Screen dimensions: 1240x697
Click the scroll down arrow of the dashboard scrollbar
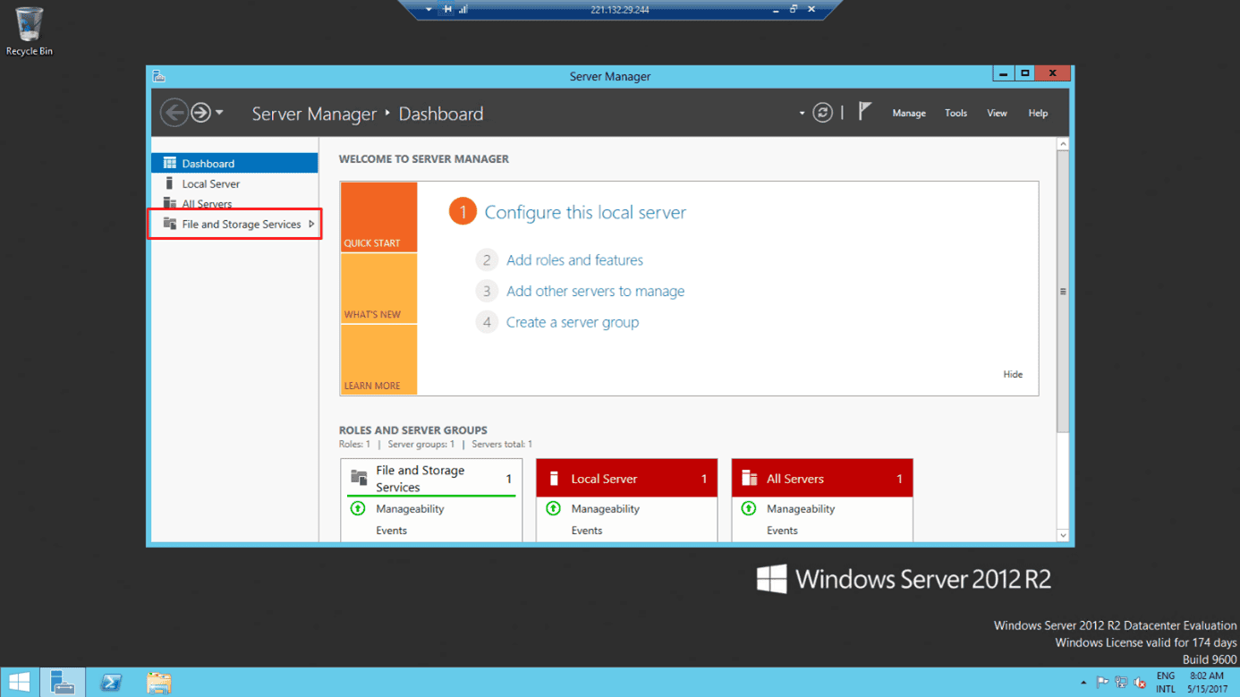pos(1063,535)
